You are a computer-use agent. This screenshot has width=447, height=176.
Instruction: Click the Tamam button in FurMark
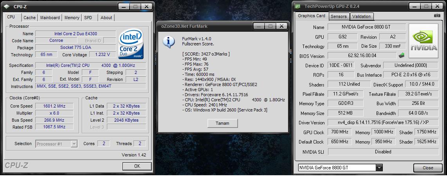(x=222, y=123)
